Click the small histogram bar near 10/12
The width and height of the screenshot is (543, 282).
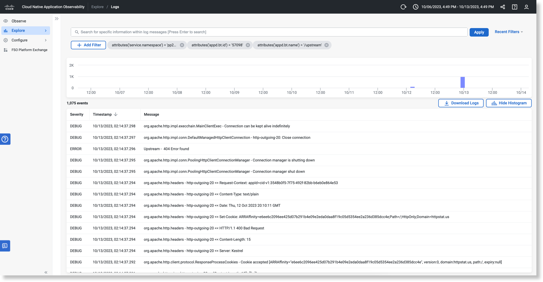pos(412,87)
